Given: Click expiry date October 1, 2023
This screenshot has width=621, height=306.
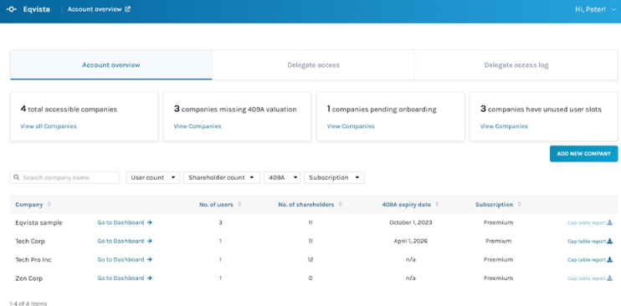Looking at the screenshot, I should pyautogui.click(x=411, y=222).
